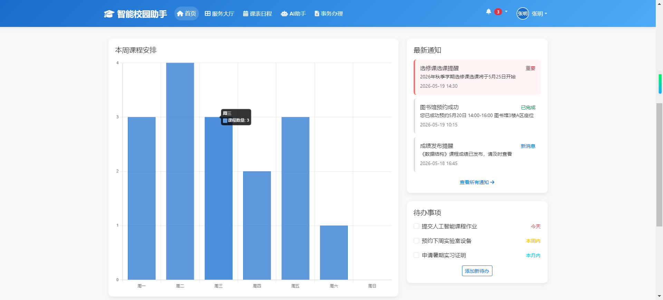Check the 提交人工智能课程作业 todo
The width and height of the screenshot is (663, 300).
416,226
